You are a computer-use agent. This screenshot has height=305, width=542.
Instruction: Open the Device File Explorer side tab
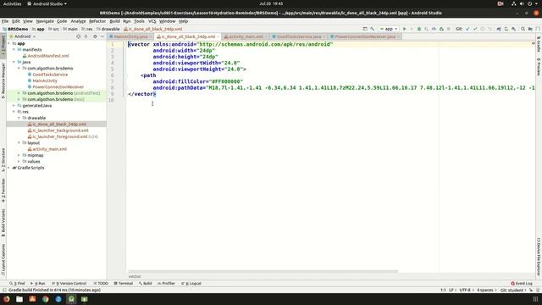[539, 257]
